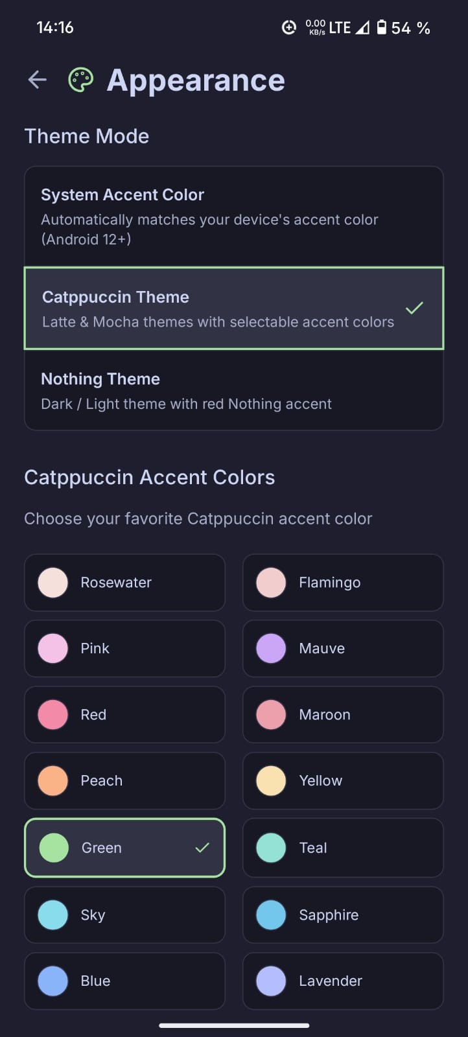Choose the Lavender accent color

coord(342,981)
